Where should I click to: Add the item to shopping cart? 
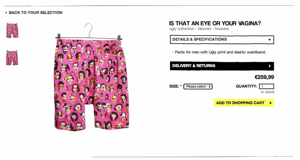[x=244, y=103]
